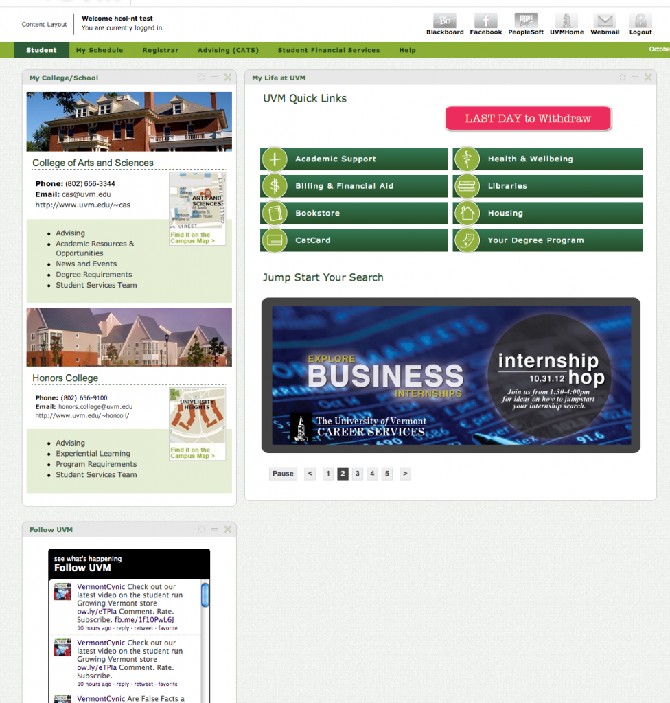
Task: Minimize the My College/School panel
Action: [215, 78]
